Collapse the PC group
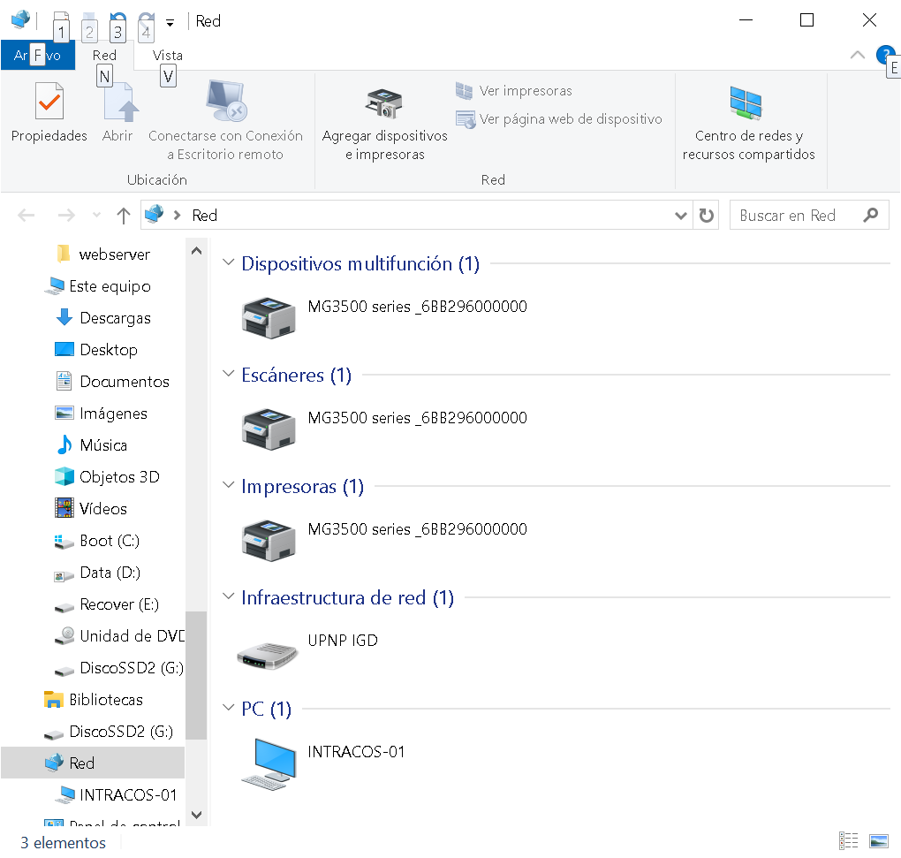Viewport: 901px width, 858px height. point(228,708)
